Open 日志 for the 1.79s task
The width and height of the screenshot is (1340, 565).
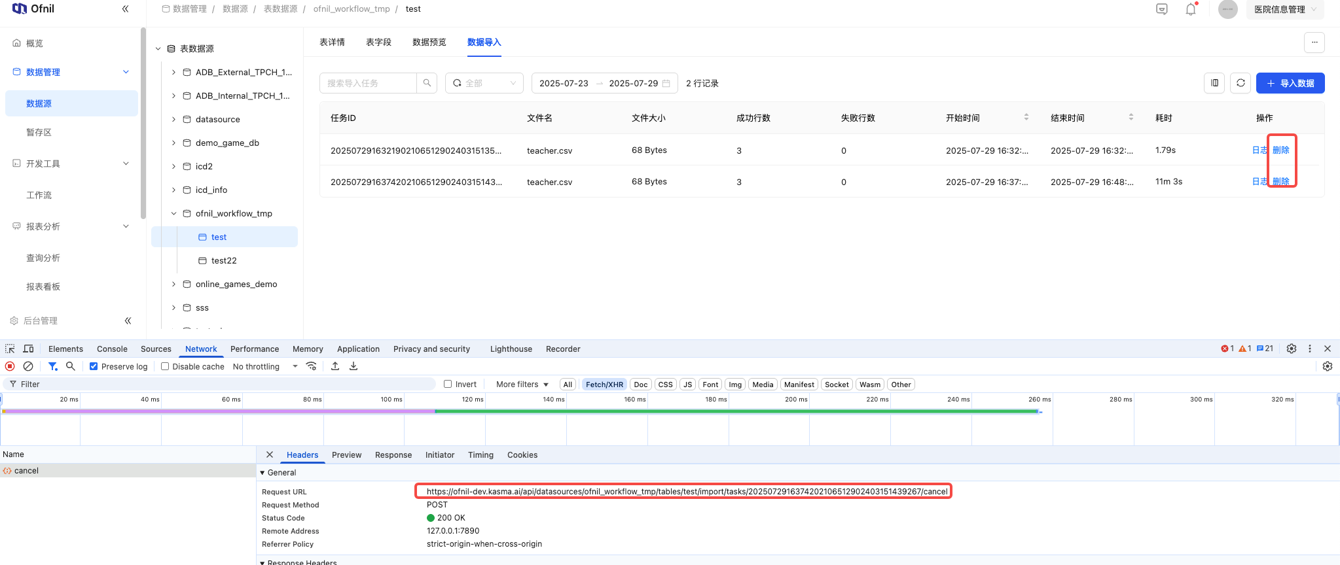tap(1260, 150)
